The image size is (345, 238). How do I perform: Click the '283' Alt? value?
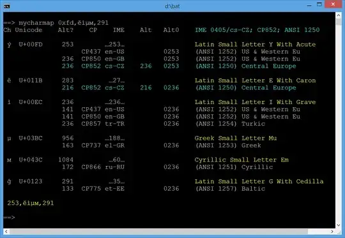tap(68, 80)
